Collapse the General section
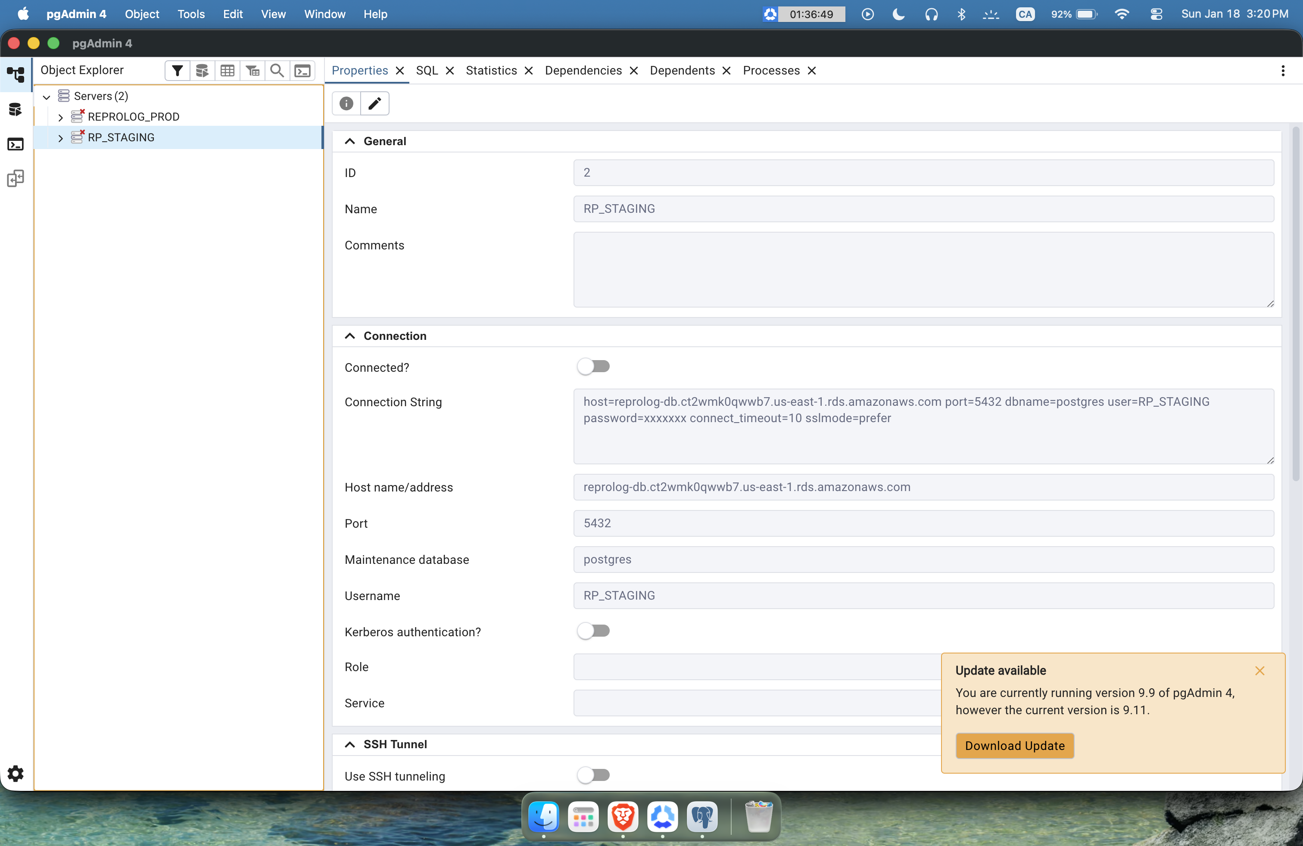 pos(350,141)
